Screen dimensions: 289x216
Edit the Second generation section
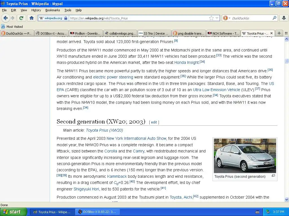(x=154, y=122)
